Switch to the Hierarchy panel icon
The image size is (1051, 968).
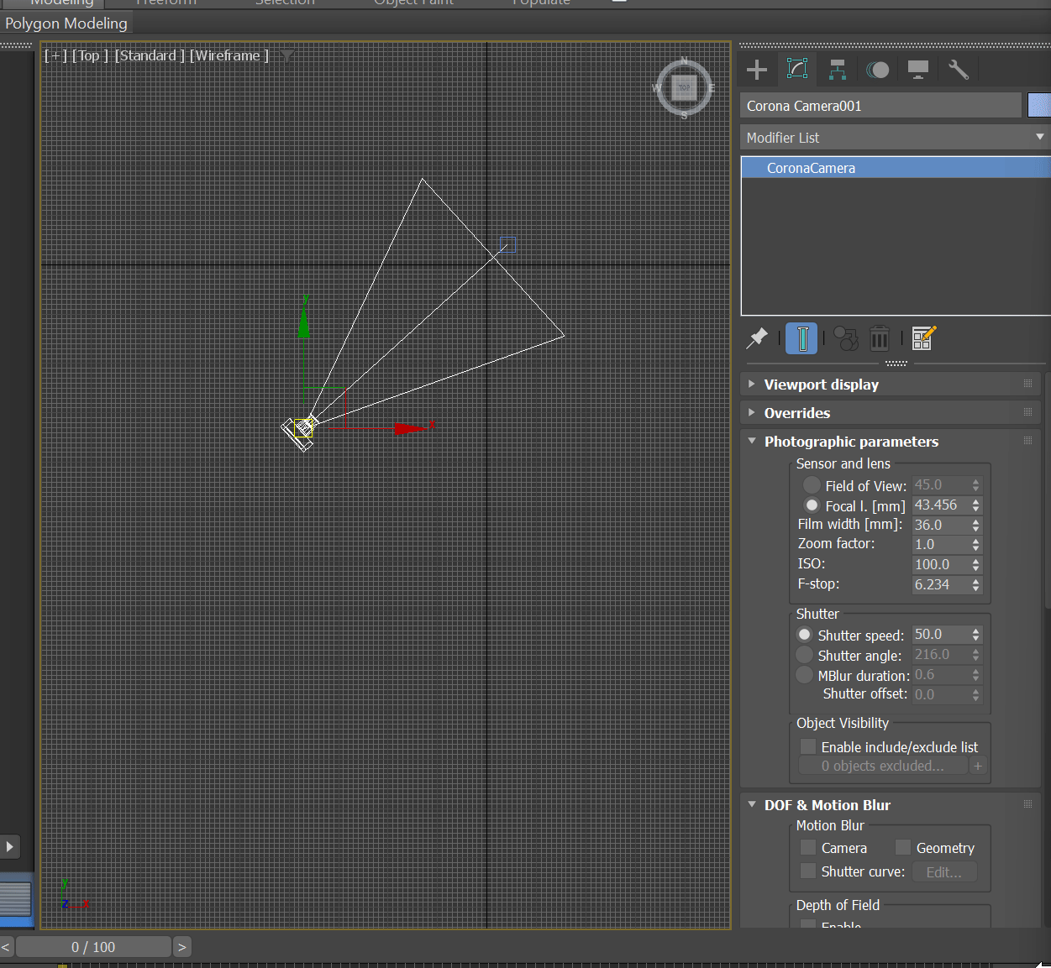837,70
